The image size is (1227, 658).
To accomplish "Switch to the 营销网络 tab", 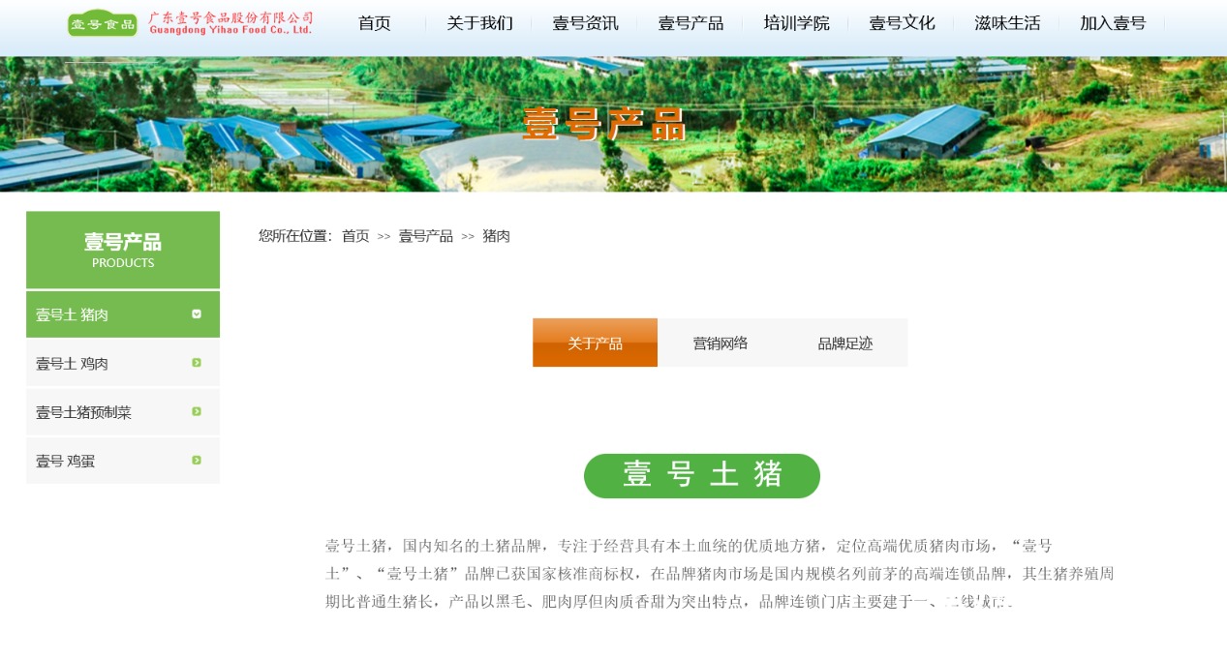I will 721,343.
